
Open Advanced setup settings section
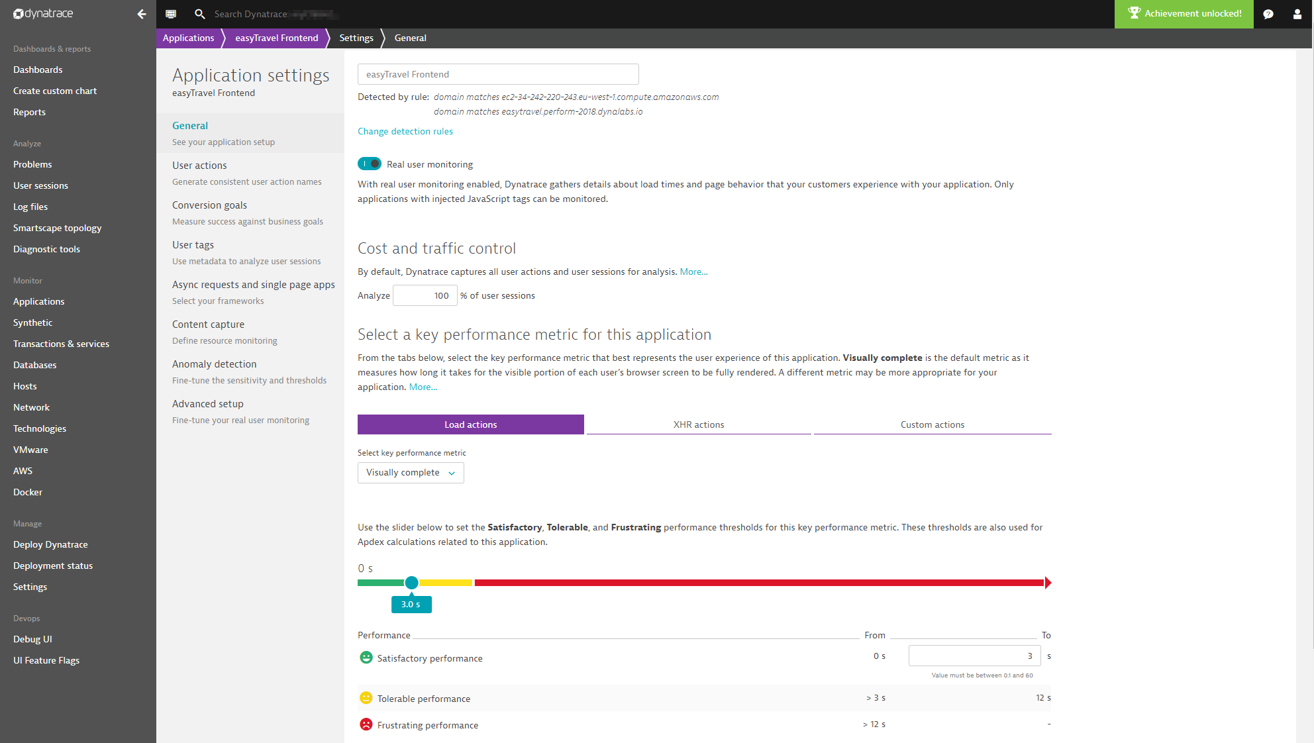click(x=250, y=411)
